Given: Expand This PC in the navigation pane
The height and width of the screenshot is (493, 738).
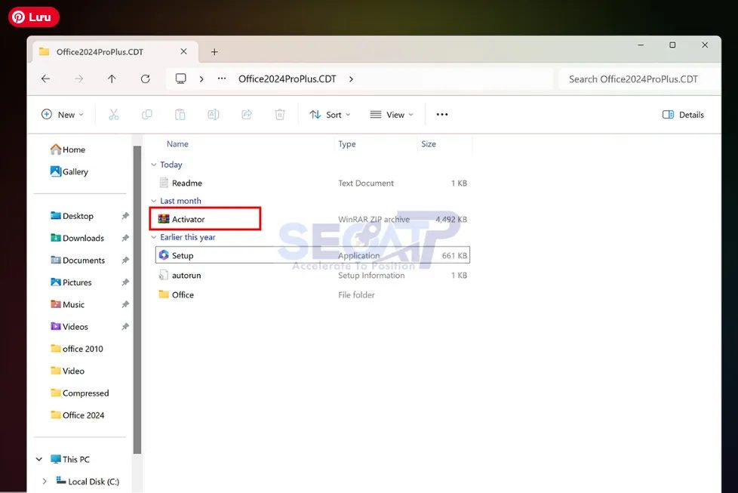Looking at the screenshot, I should pyautogui.click(x=39, y=459).
